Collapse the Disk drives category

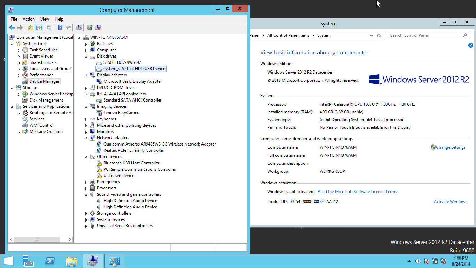coord(86,56)
